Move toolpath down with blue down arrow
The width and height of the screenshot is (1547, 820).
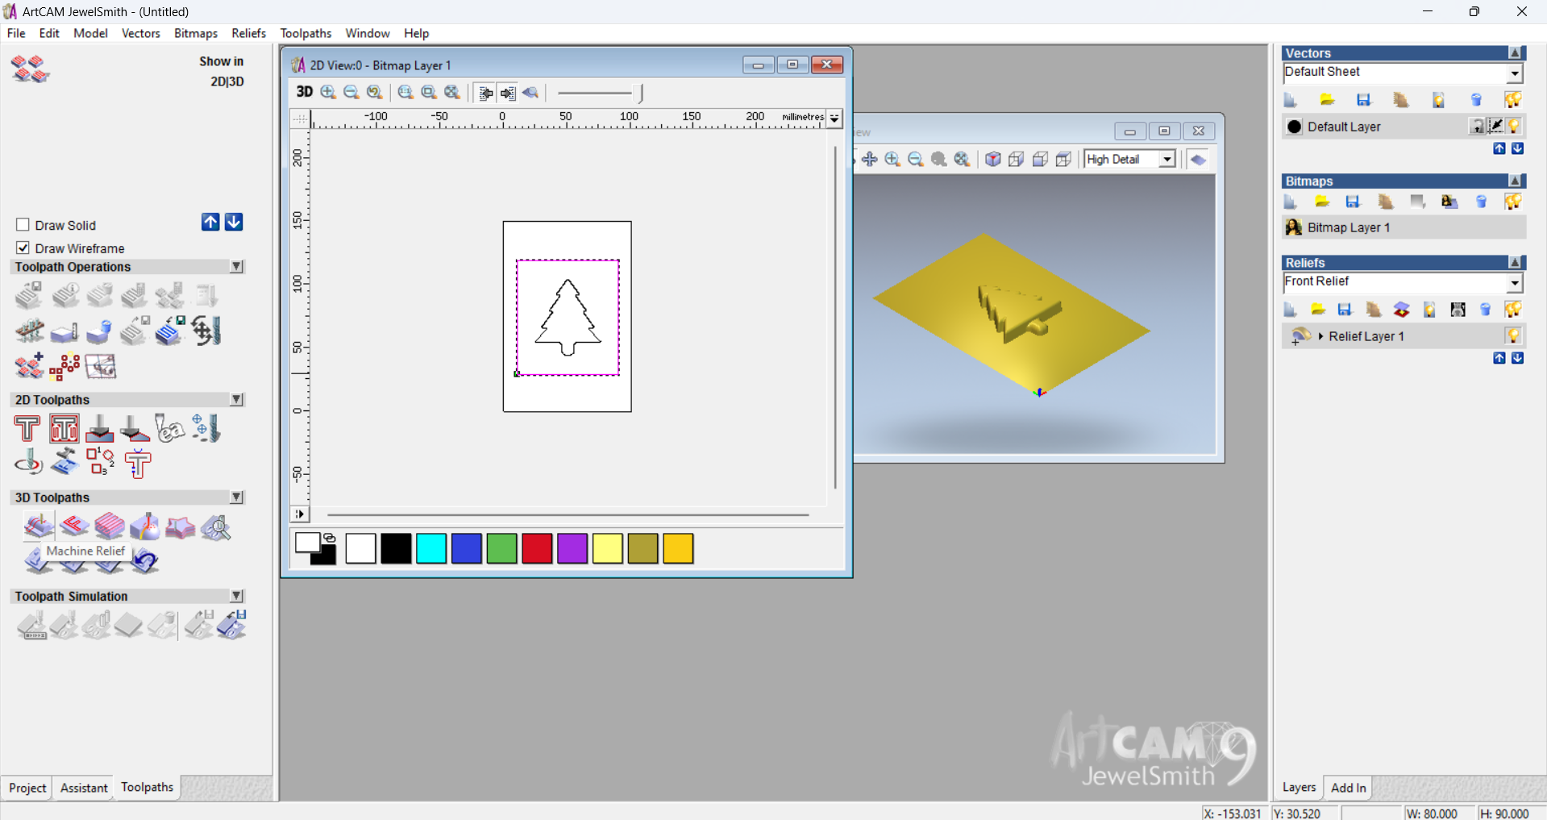[x=234, y=223]
